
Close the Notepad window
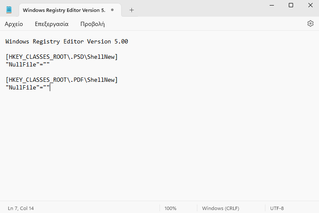[x=310, y=5]
